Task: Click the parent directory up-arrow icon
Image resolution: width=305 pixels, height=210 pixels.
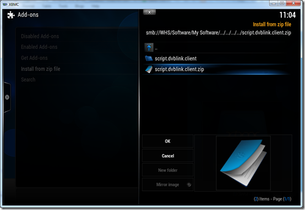Action: tap(149, 47)
